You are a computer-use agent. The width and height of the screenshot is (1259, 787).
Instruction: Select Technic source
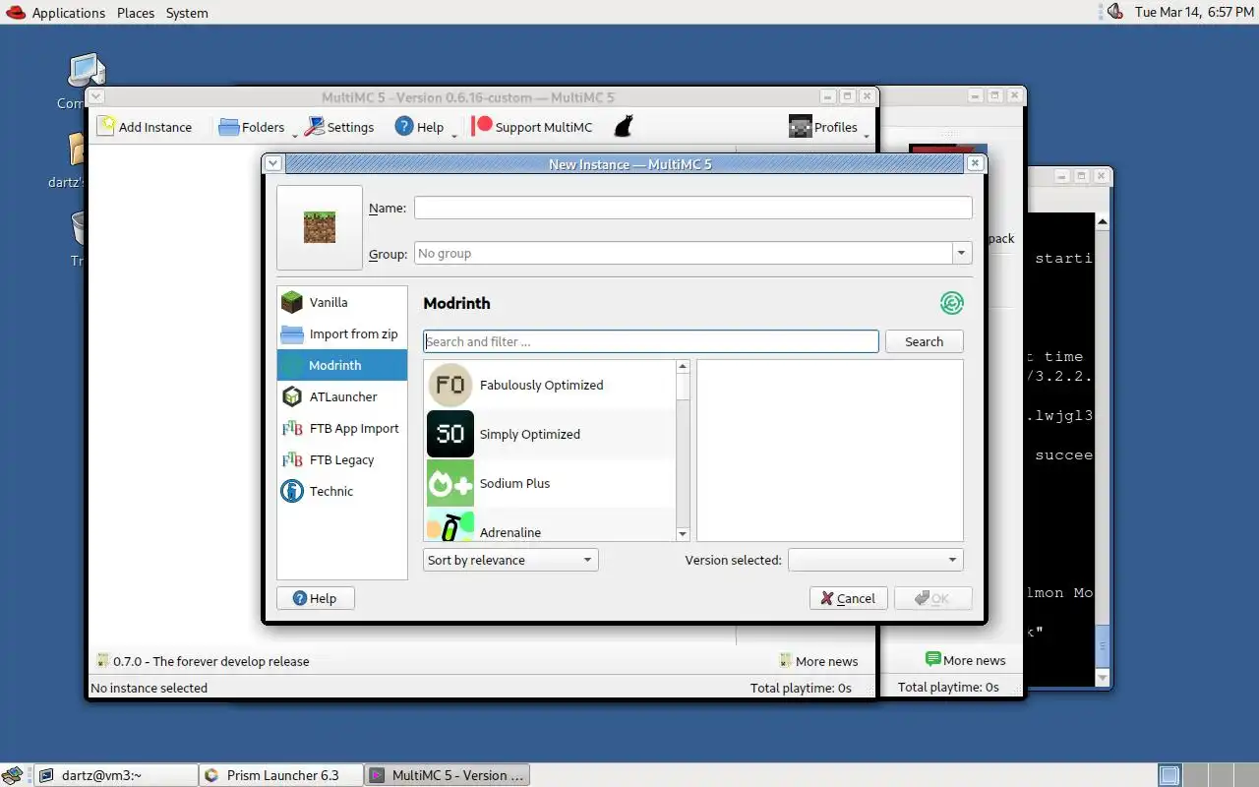point(342,491)
